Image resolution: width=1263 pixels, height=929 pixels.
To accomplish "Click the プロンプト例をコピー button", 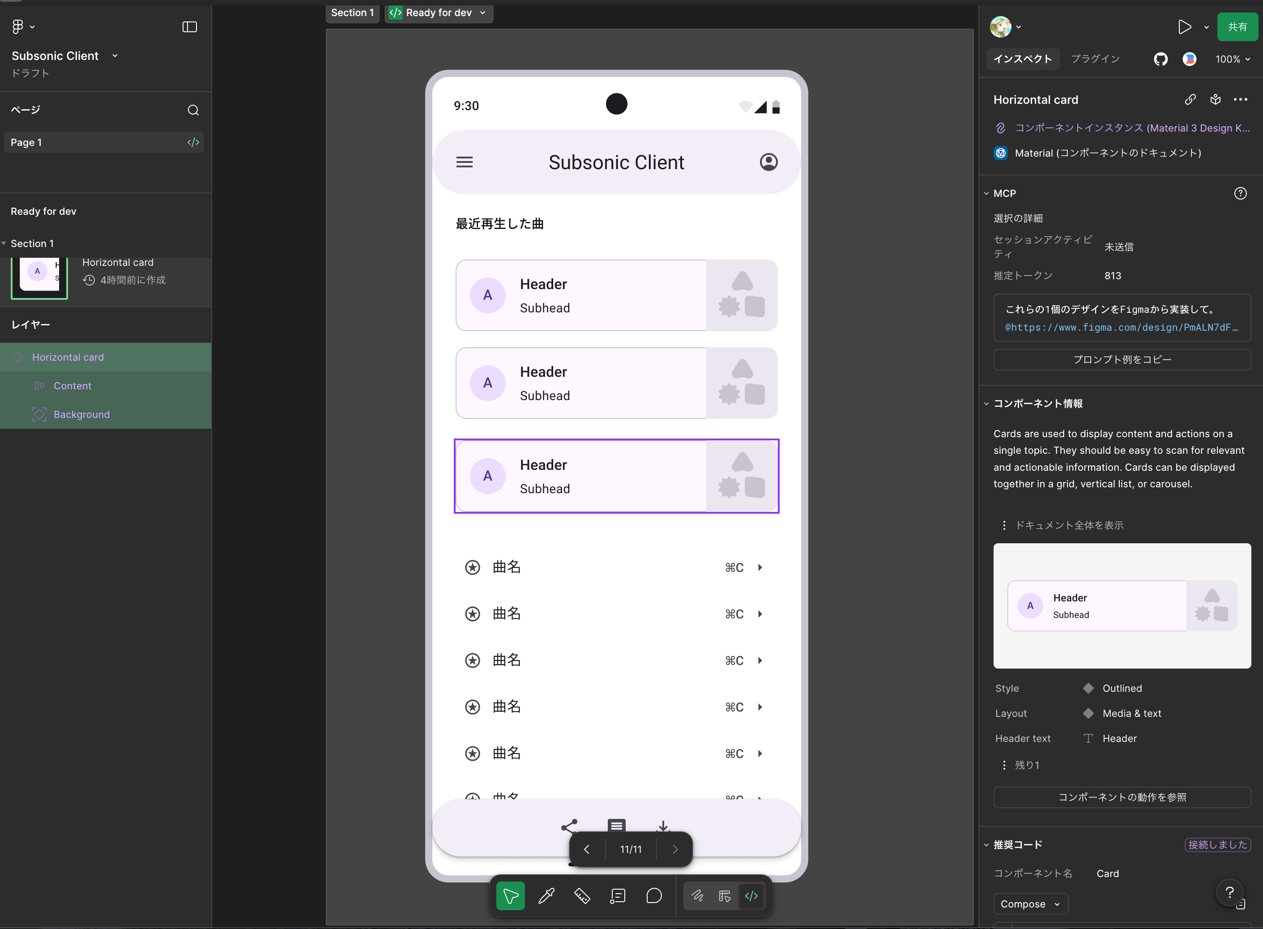I will [1122, 359].
